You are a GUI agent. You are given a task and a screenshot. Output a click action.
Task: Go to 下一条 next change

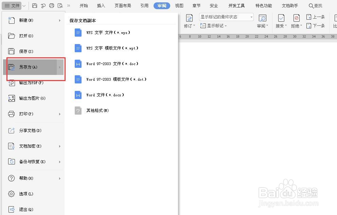pyautogui.click(x=316, y=26)
